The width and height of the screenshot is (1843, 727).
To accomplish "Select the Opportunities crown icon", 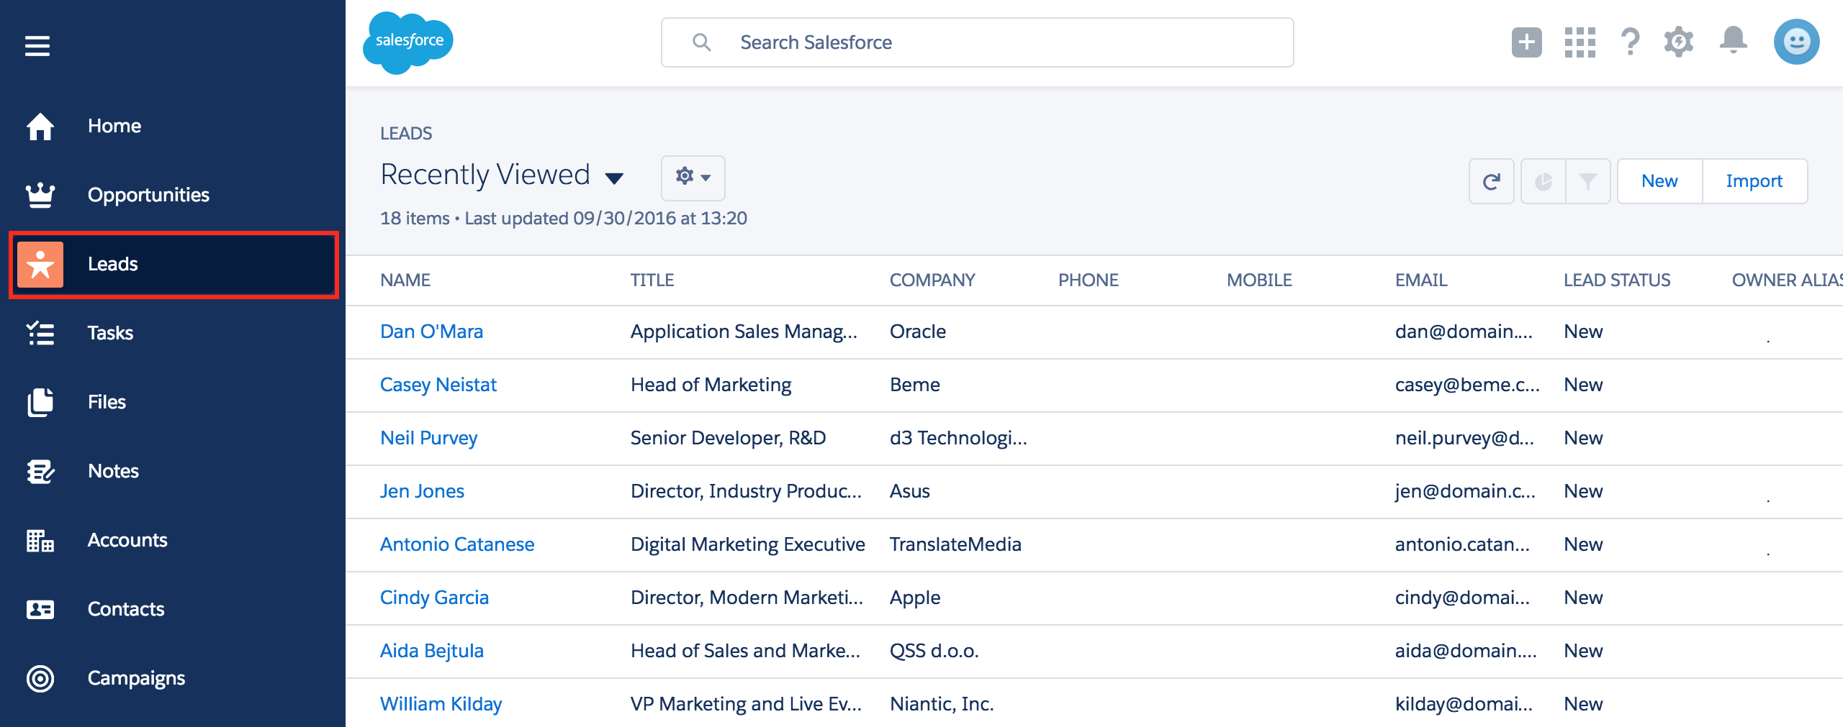I will tap(40, 194).
